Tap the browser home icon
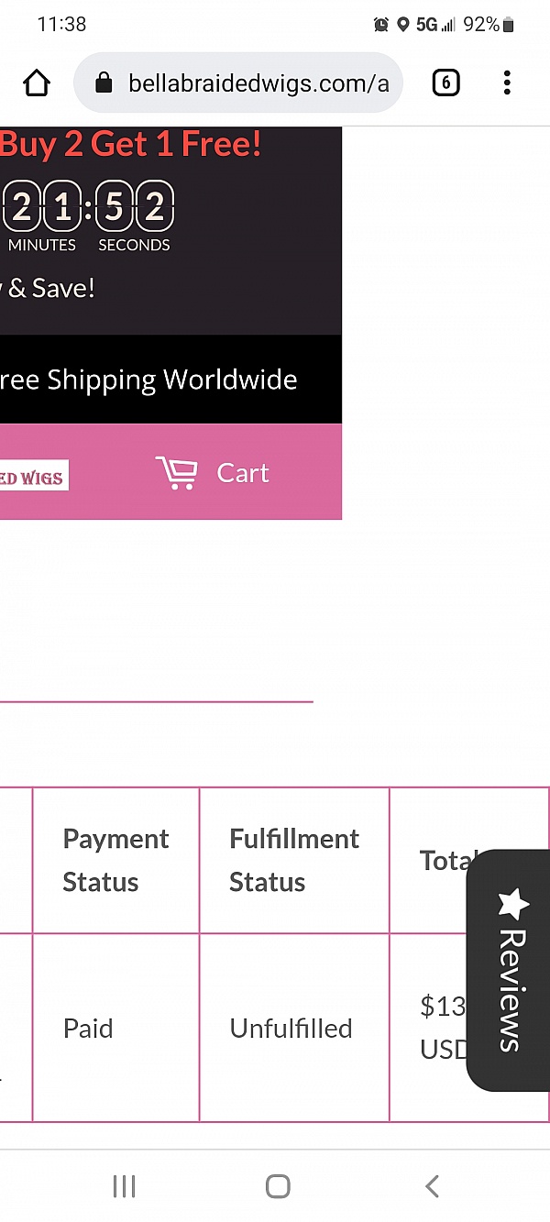The width and height of the screenshot is (550, 1222). click(x=37, y=83)
